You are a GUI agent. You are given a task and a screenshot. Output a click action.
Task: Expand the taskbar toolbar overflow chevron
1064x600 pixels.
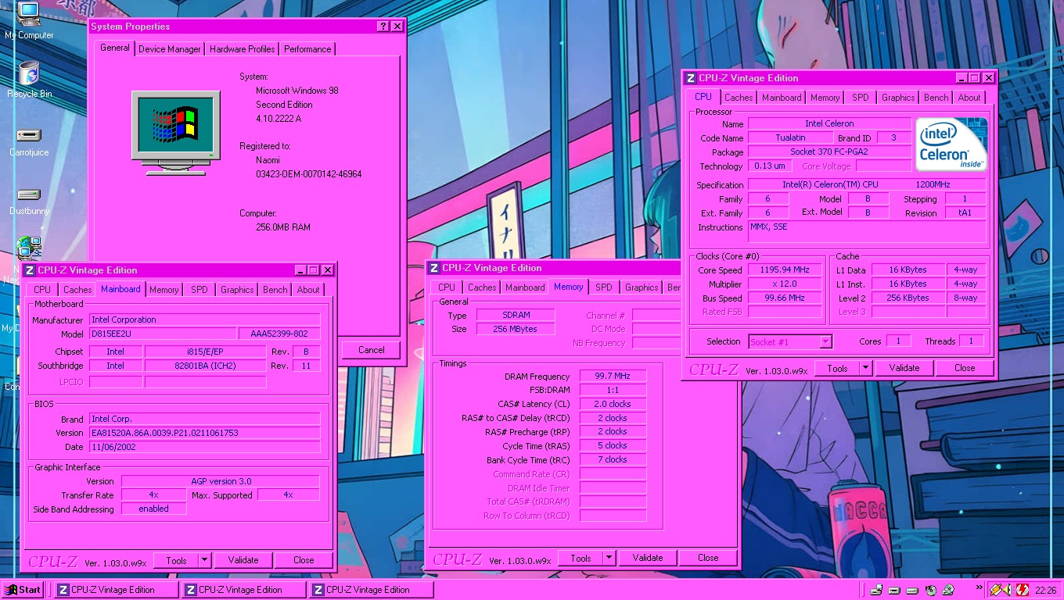tap(978, 587)
